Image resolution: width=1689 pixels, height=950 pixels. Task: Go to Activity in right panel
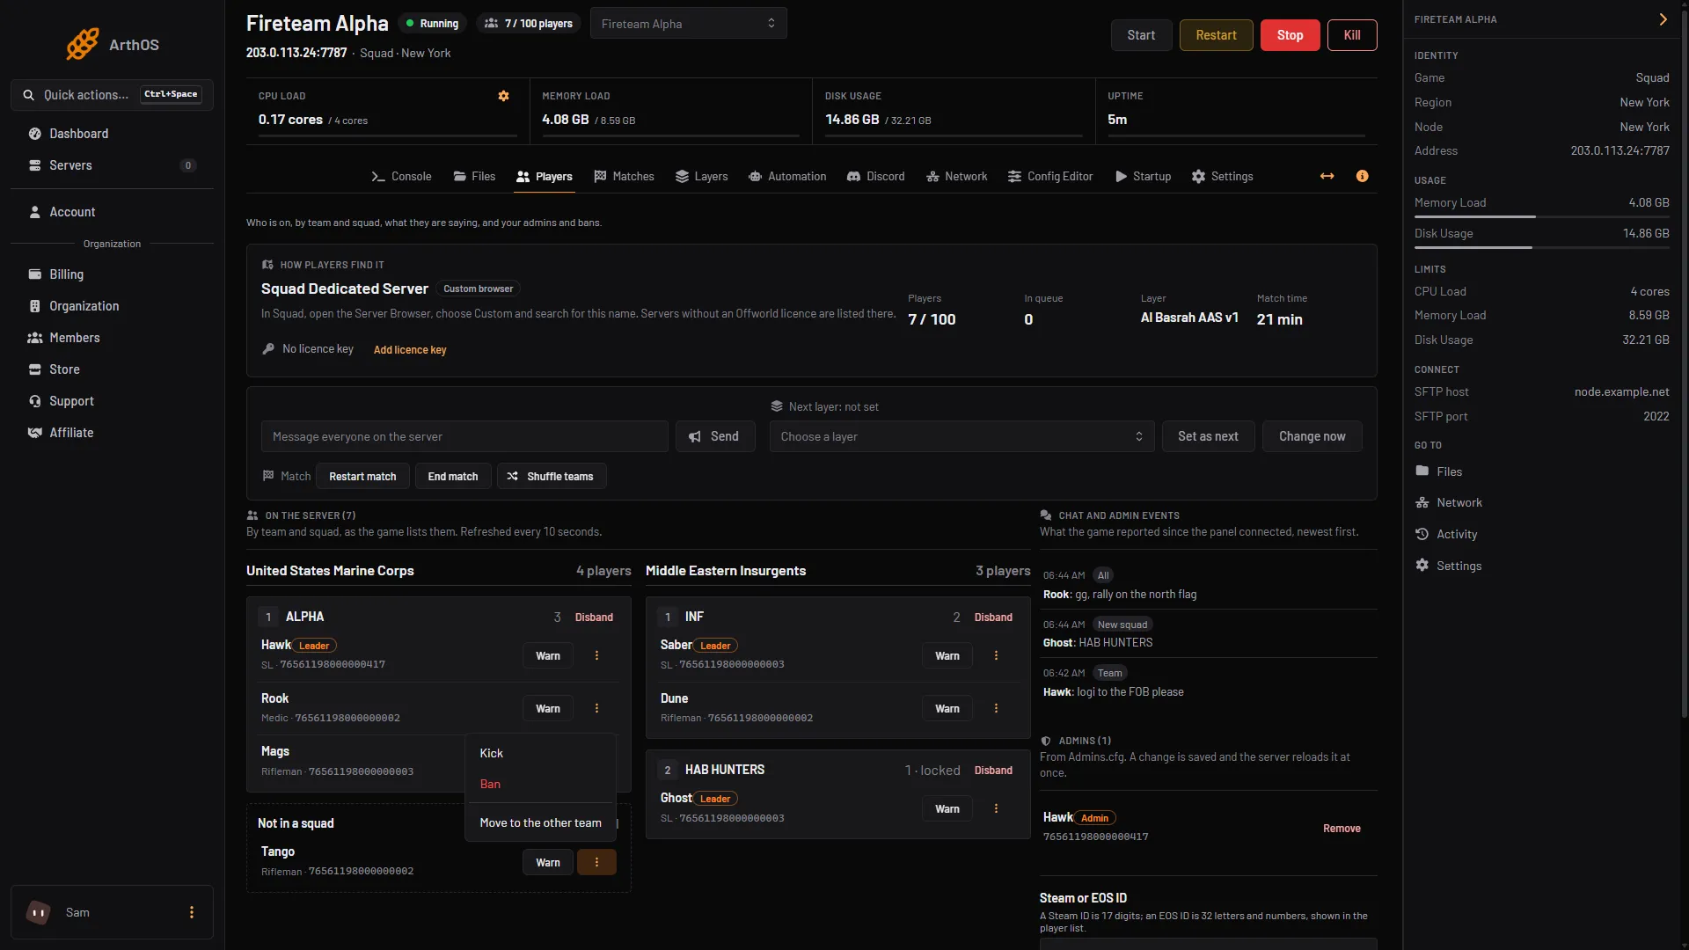tap(1541, 534)
